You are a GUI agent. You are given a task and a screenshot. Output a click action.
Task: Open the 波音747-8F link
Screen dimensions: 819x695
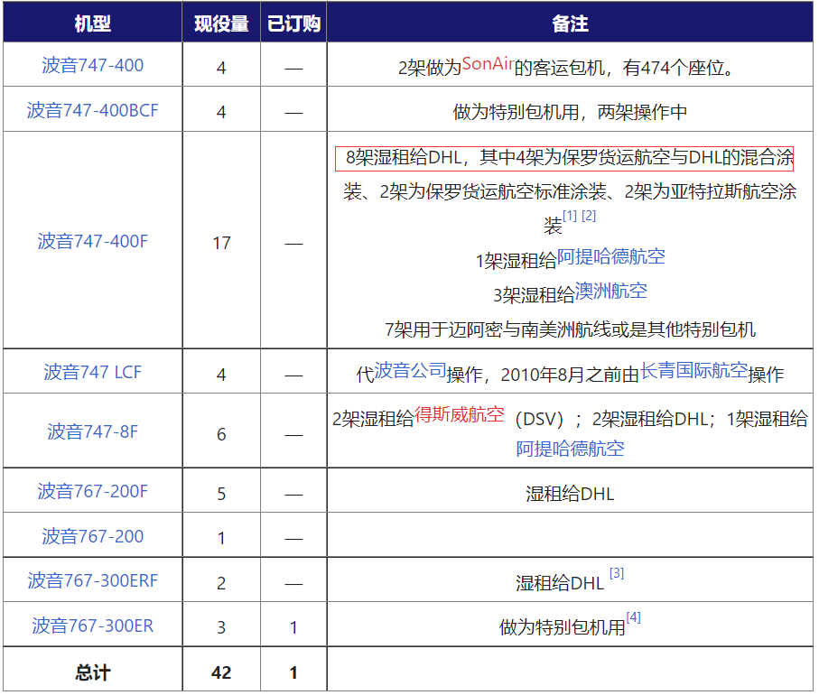[92, 431]
